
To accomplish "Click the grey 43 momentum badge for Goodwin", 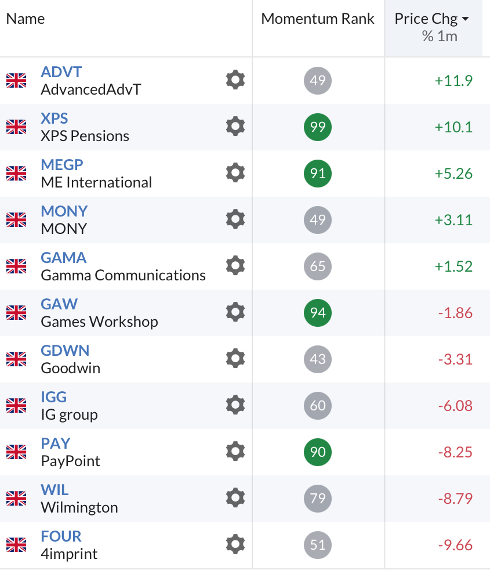I will pos(318,359).
